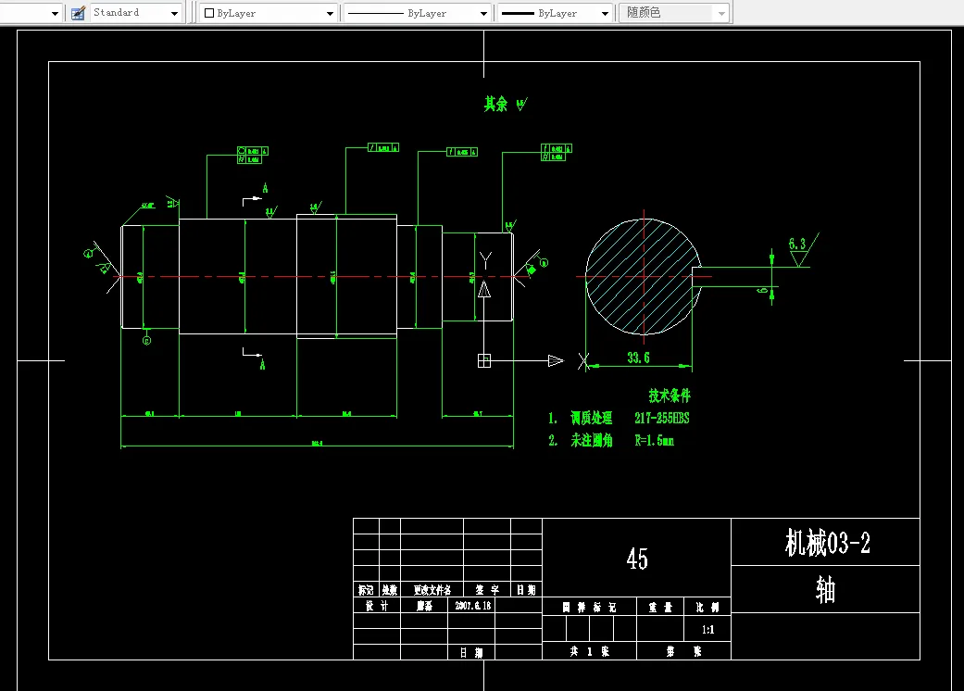Select the 更改文件名 title block cell
Image resolution: width=964 pixels, height=691 pixels.
pos(432,590)
